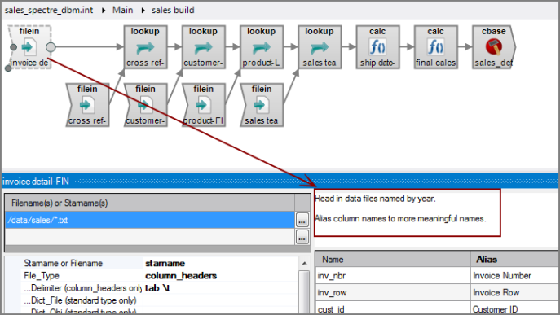Select the ship date calc node
The image size is (560, 315).
click(377, 46)
